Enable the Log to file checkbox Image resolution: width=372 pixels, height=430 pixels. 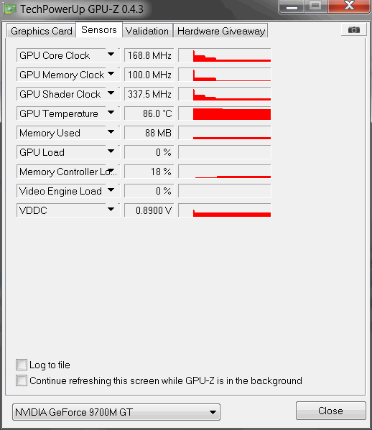22,365
